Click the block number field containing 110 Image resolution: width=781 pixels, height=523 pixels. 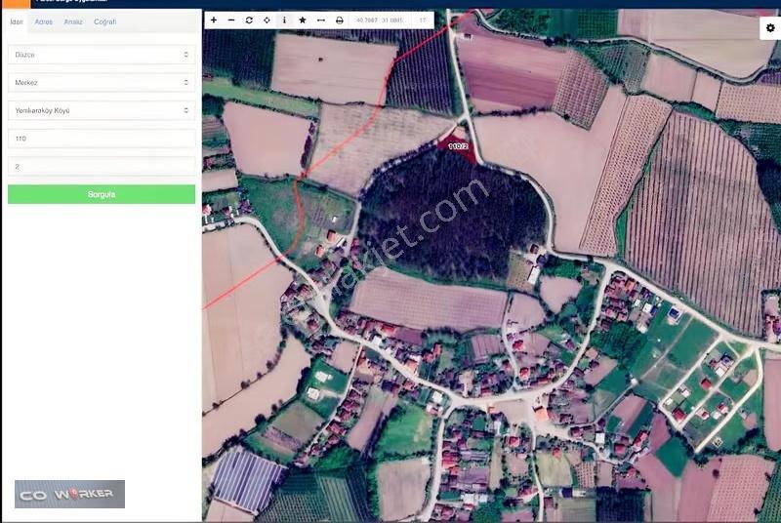coord(102,139)
